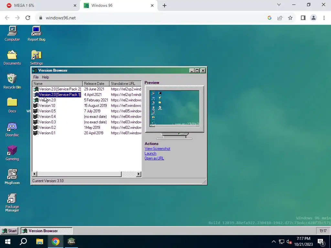Click the 29 June 2021 date cell
This screenshot has height=248, width=331.
[94, 89]
